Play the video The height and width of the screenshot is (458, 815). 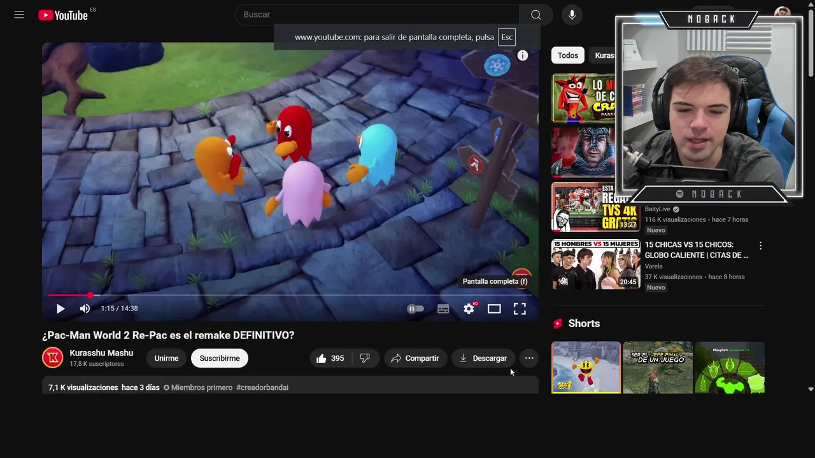(x=60, y=309)
